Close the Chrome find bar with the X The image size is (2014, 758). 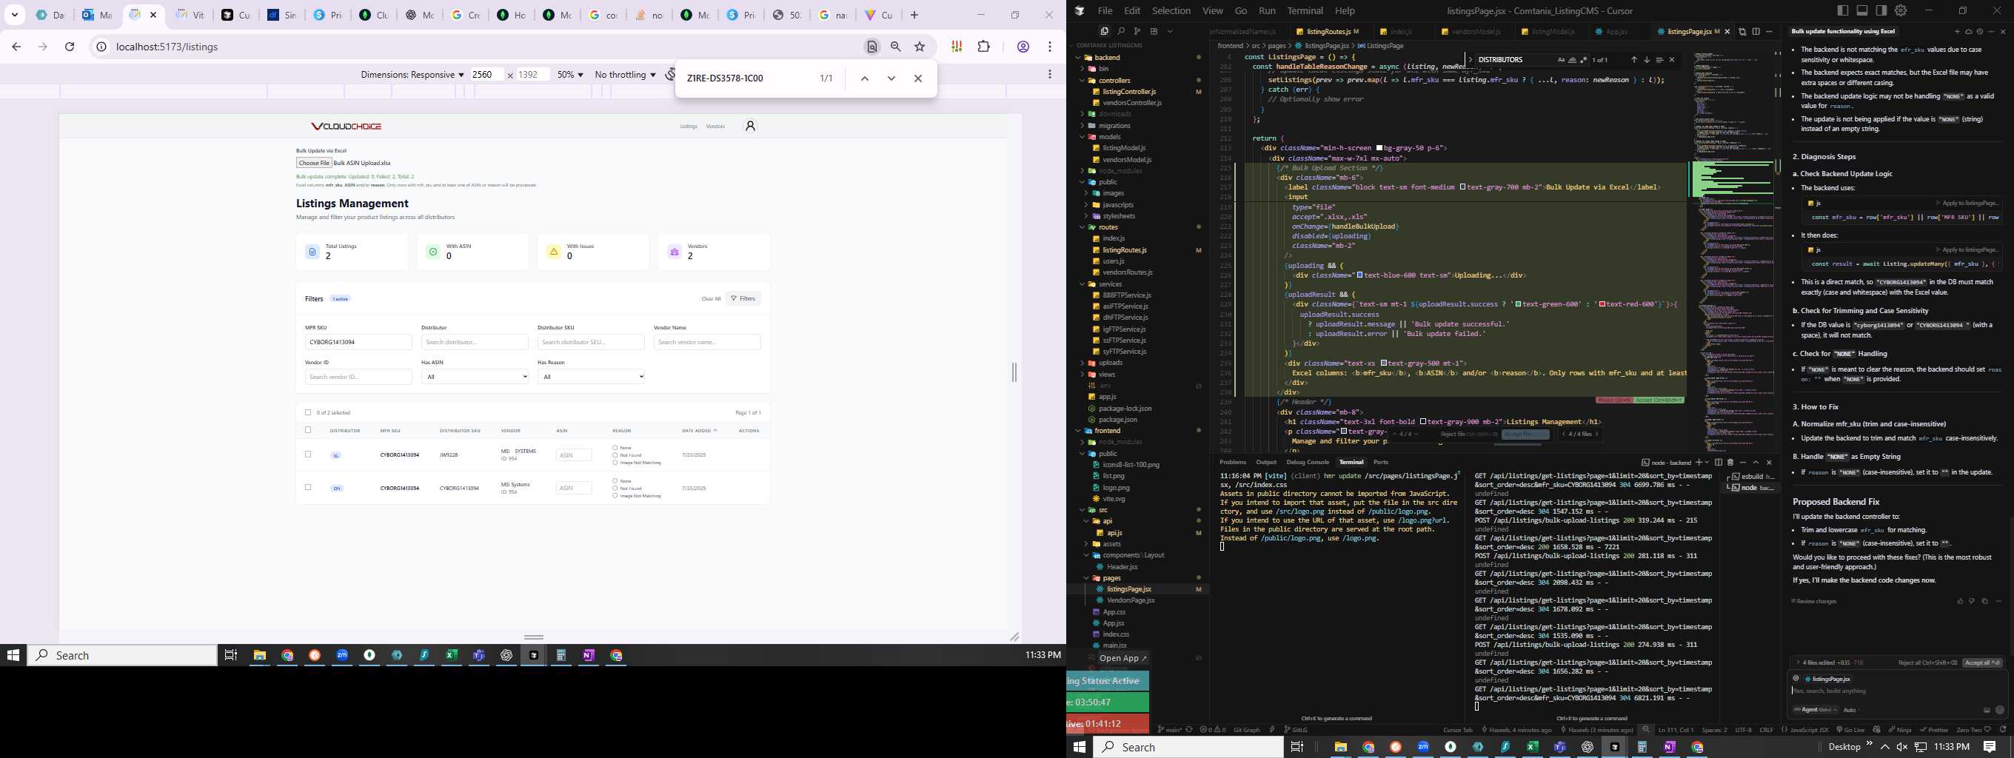pyautogui.click(x=918, y=78)
